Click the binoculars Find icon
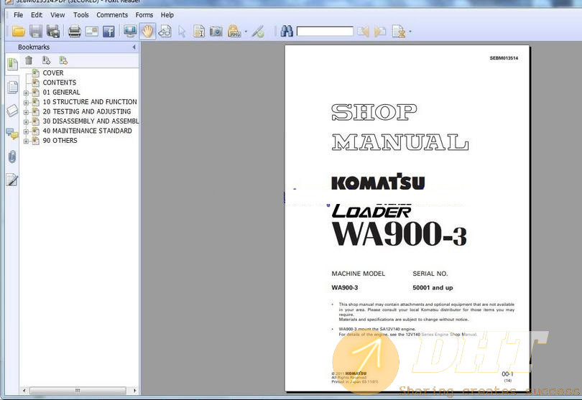The width and height of the screenshot is (582, 400). [x=287, y=32]
